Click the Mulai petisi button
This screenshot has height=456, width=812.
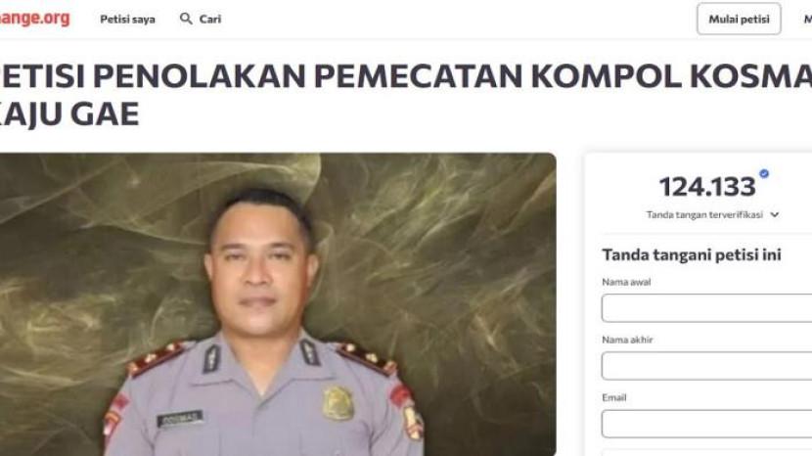(739, 20)
